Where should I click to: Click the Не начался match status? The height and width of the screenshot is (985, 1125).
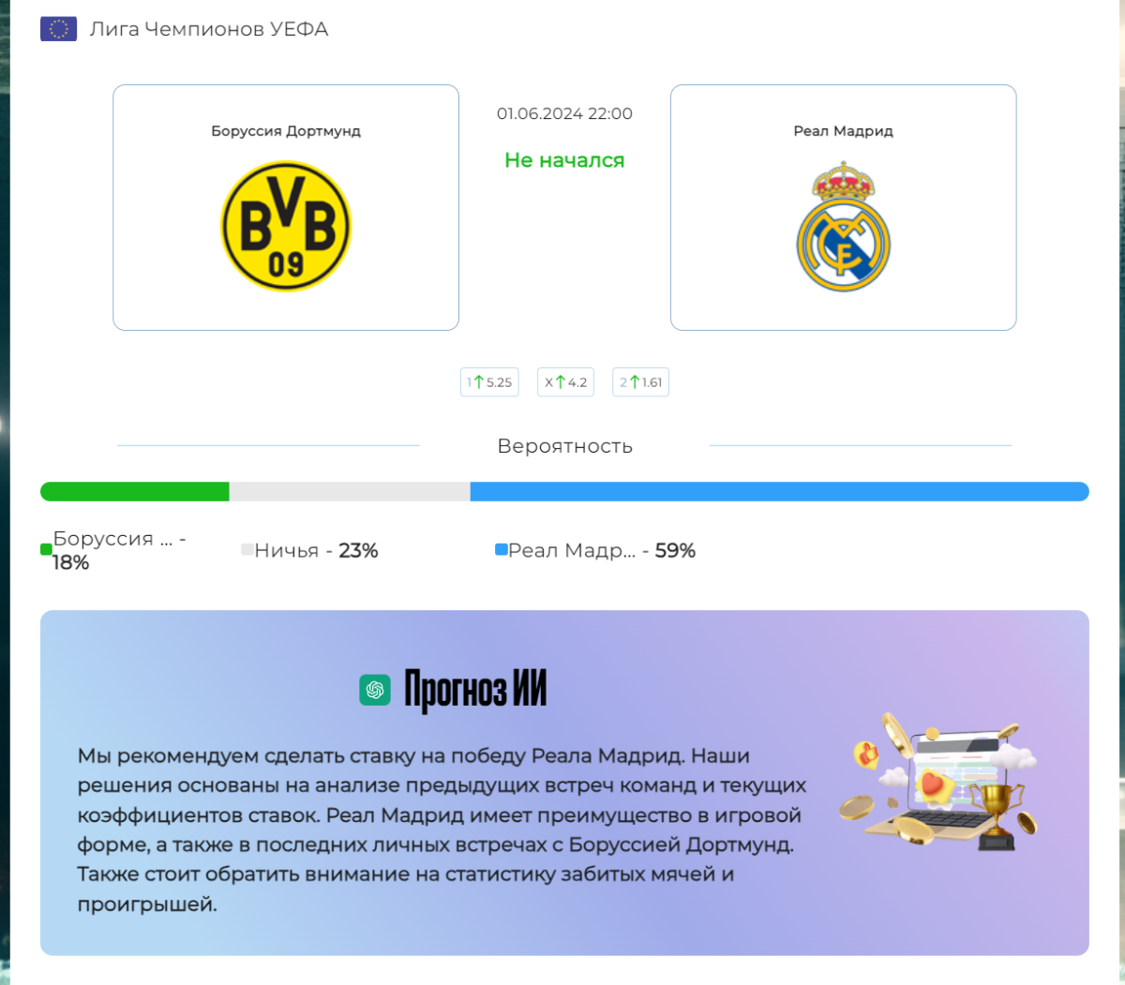(x=564, y=160)
